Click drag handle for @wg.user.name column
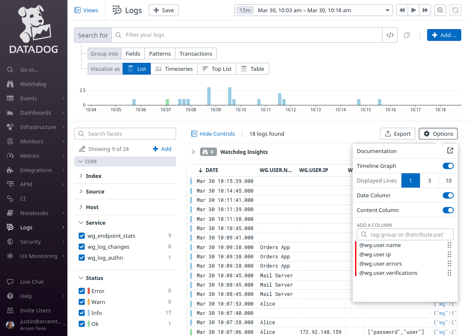This screenshot has height=336, width=468. pyautogui.click(x=449, y=245)
